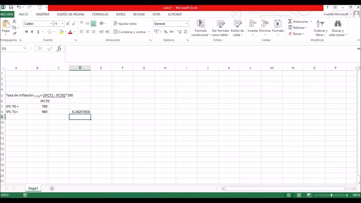Open the Calibri font name dropdown
Image resolution: width=361 pixels, height=203 pixels.
click(x=51, y=24)
